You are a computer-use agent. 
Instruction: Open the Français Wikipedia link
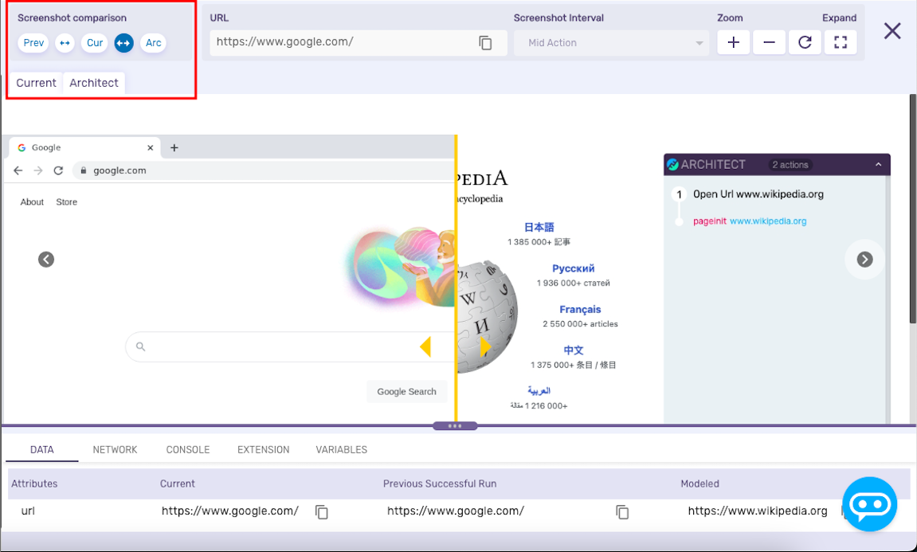(580, 309)
